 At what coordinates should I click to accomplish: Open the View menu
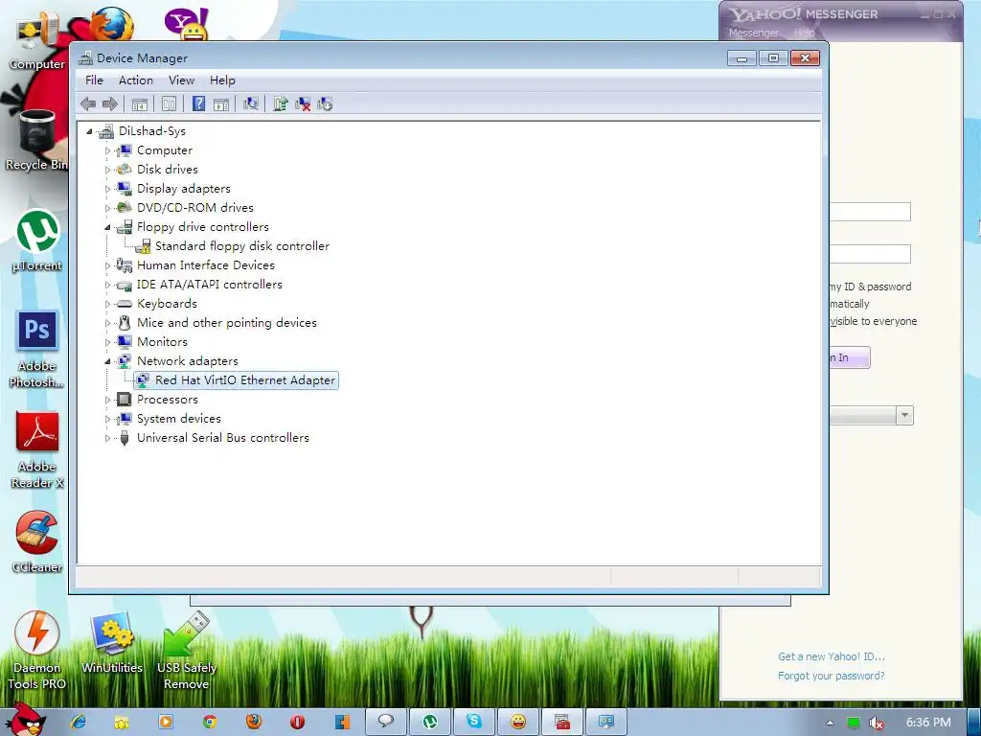pos(181,80)
